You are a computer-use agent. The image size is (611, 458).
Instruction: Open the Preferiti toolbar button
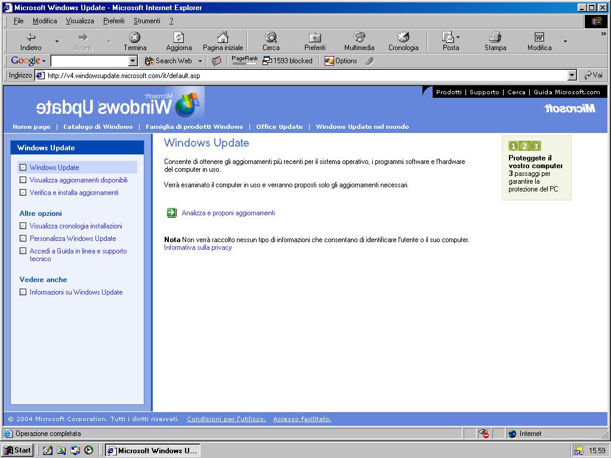315,41
